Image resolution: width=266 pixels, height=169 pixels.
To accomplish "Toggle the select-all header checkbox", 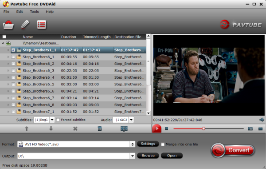I will coord(4,36).
